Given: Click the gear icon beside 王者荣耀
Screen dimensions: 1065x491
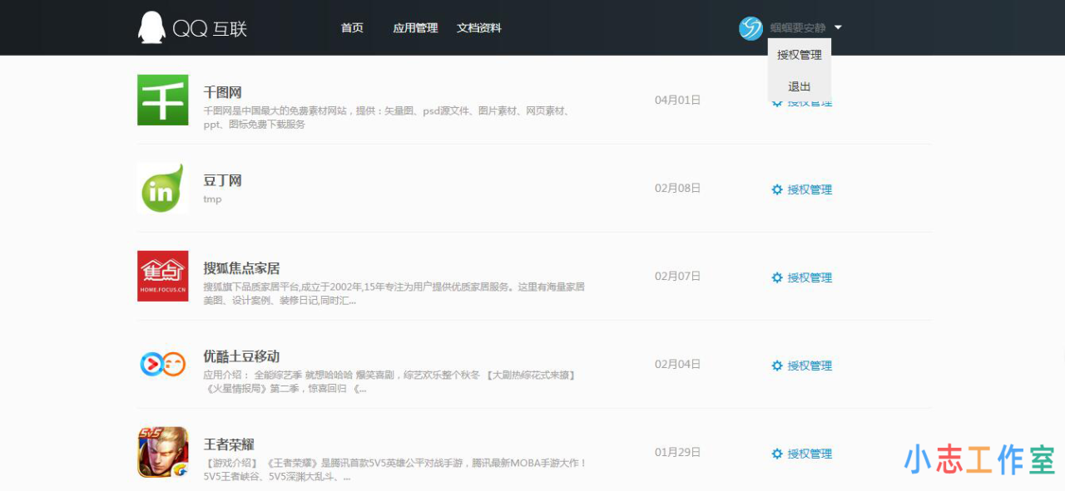Looking at the screenshot, I should click(x=776, y=454).
